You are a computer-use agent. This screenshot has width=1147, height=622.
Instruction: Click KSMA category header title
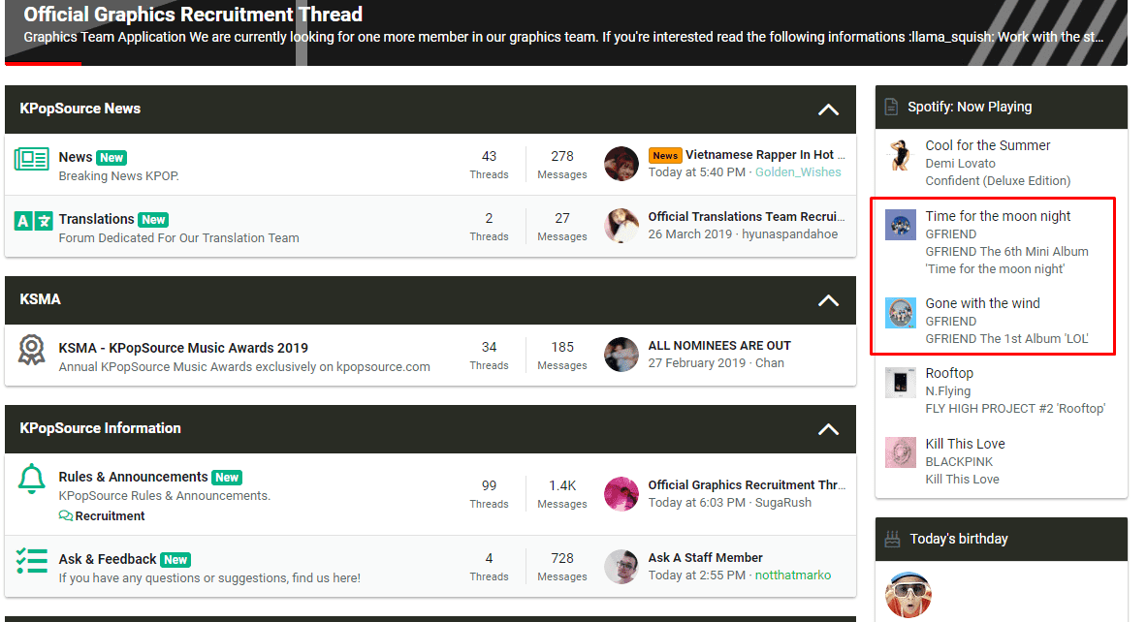tap(40, 299)
